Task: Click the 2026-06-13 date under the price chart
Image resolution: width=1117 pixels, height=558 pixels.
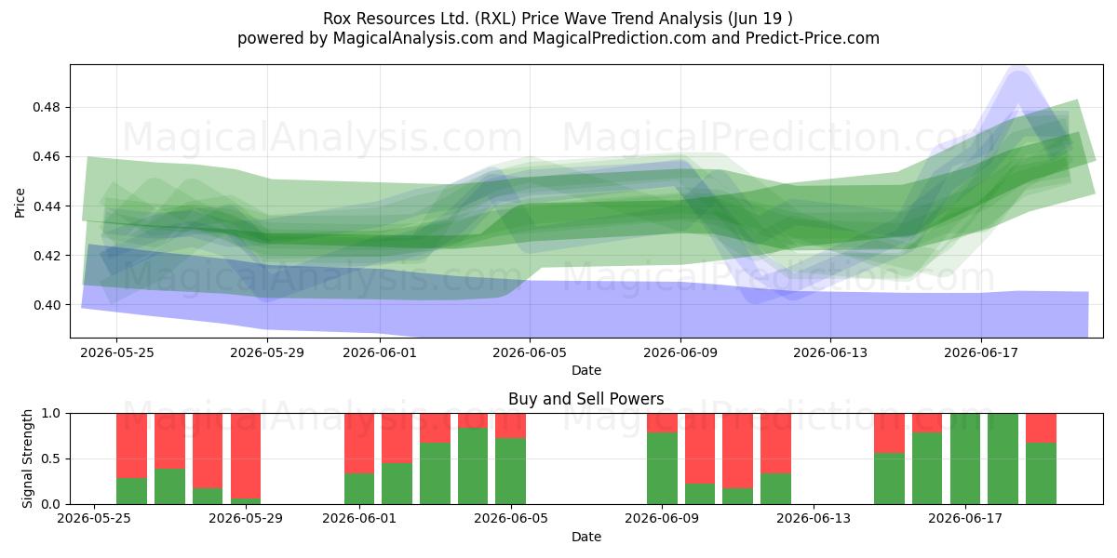Action: tap(830, 352)
